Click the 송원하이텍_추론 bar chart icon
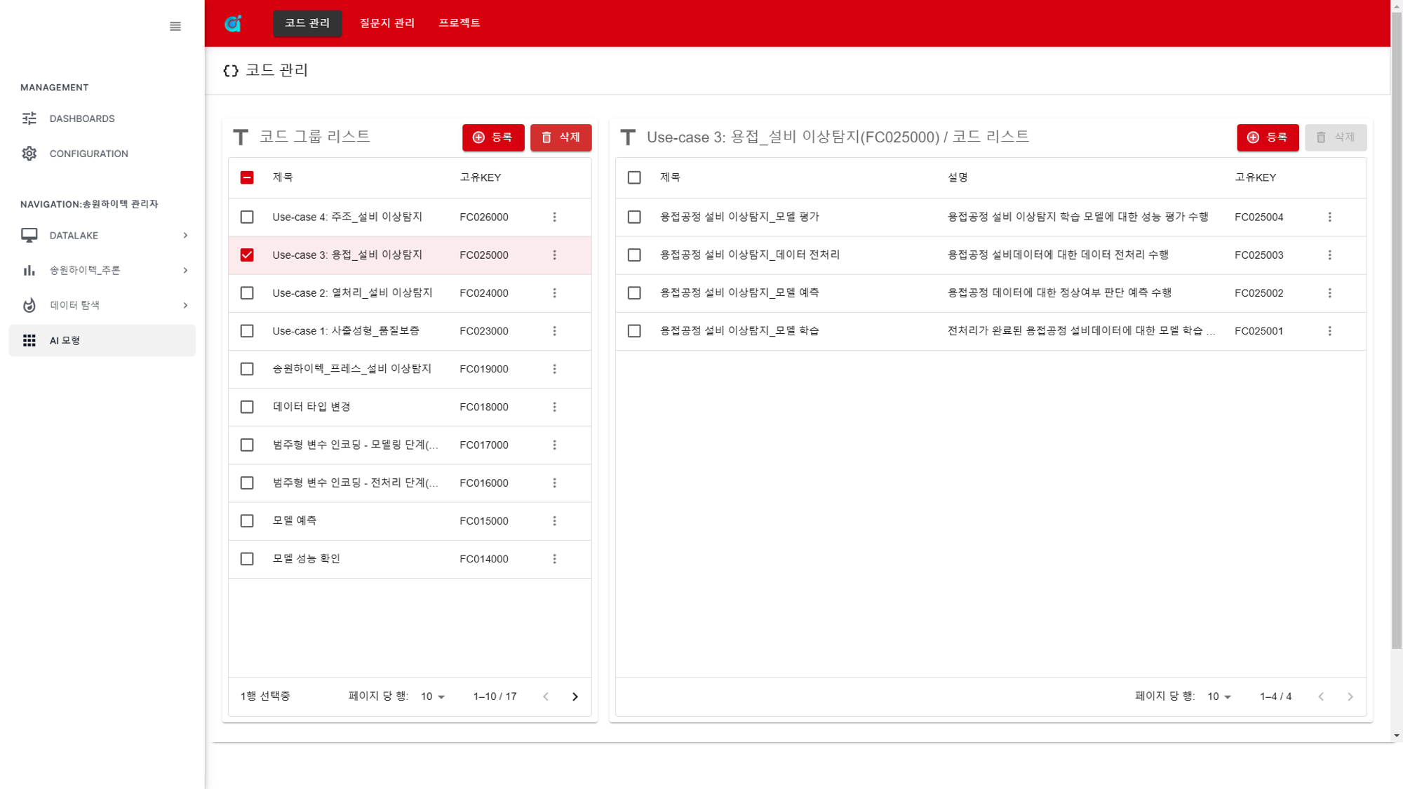 (29, 270)
